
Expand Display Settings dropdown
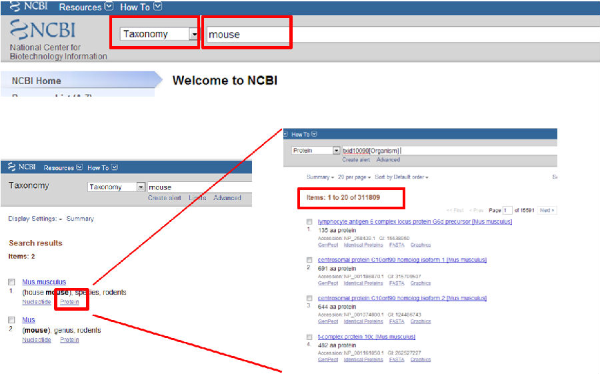pos(35,219)
